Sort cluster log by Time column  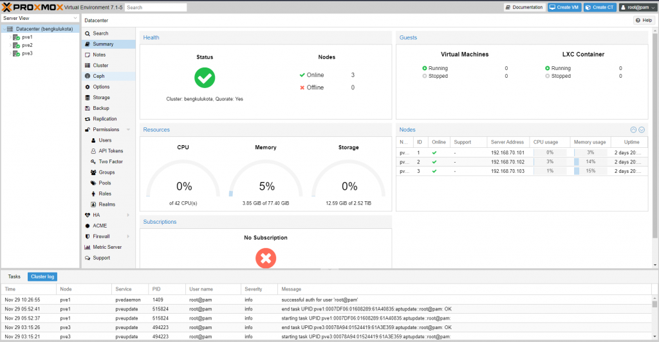(28, 289)
